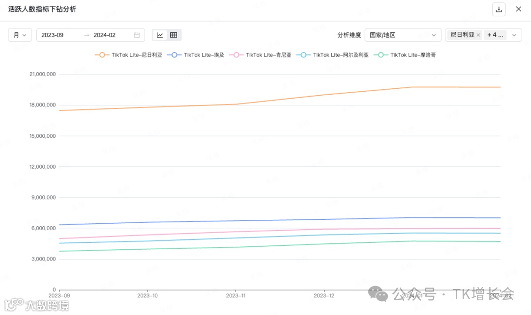Click the 2023-09 x-axis label
Screen dimensions: 531x315
tap(59, 295)
